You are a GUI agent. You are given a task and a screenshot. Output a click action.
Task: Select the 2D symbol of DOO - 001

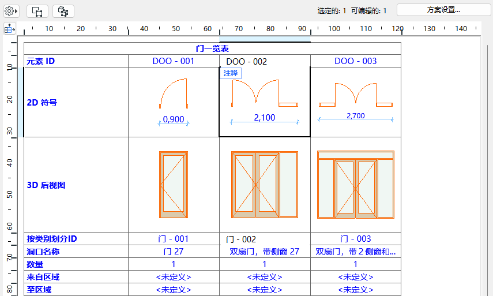[174, 93]
